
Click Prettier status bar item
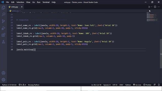pos(147,85)
